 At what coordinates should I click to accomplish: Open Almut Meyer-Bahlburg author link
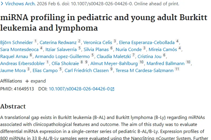tap(114, 64)
